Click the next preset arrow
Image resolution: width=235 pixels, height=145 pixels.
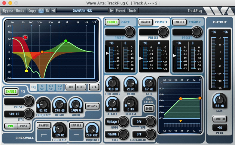coord(112,10)
